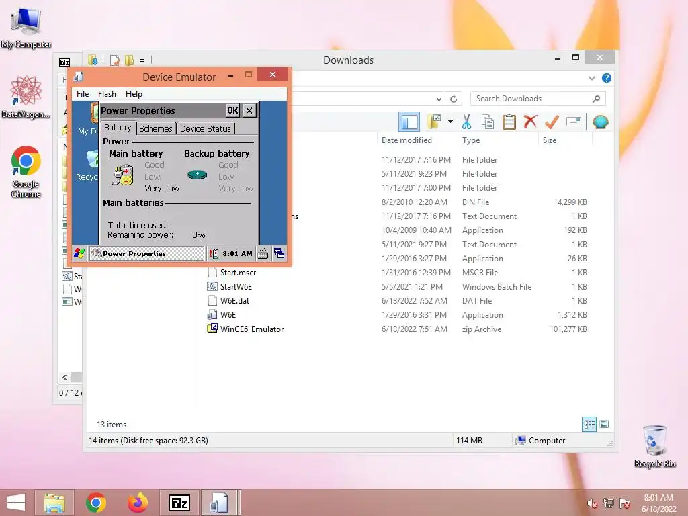This screenshot has width=688, height=516.
Task: Sort by the Date modified column header
Action: (x=406, y=140)
